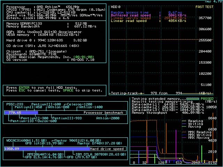Select the Random access time 0.67 ms line
The image size is (223, 167).
click(146, 13)
